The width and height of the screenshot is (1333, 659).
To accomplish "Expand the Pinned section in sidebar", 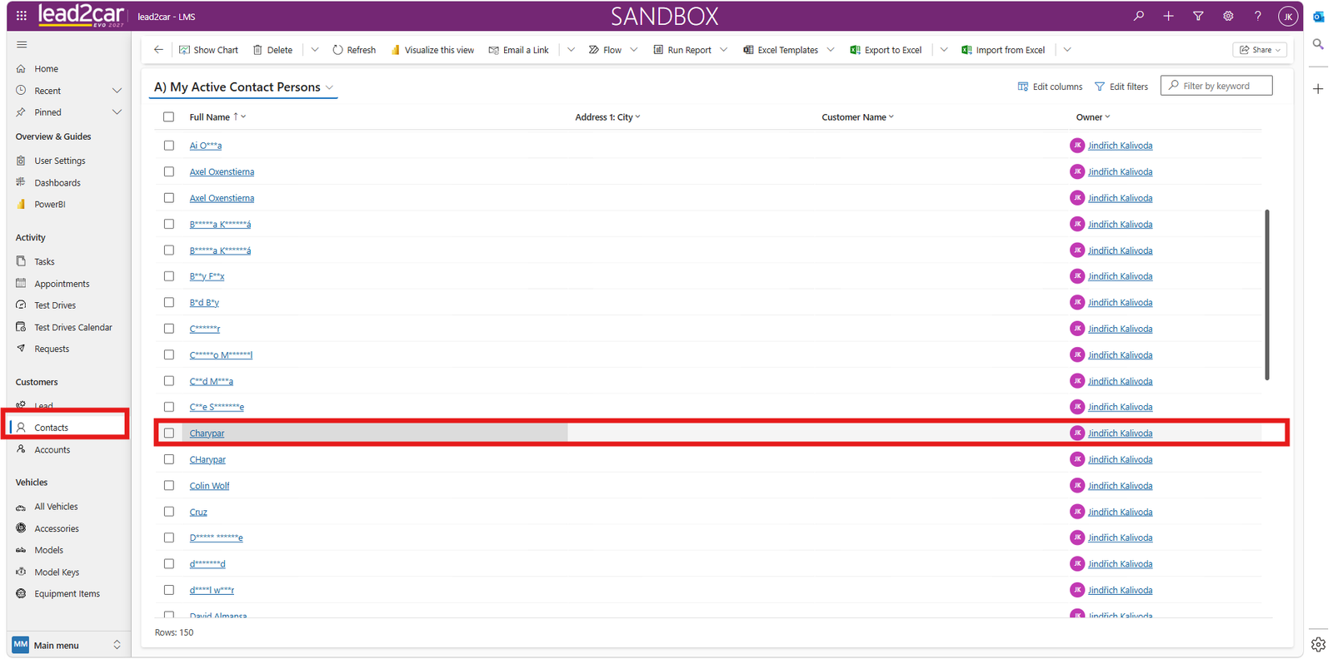I will [117, 112].
